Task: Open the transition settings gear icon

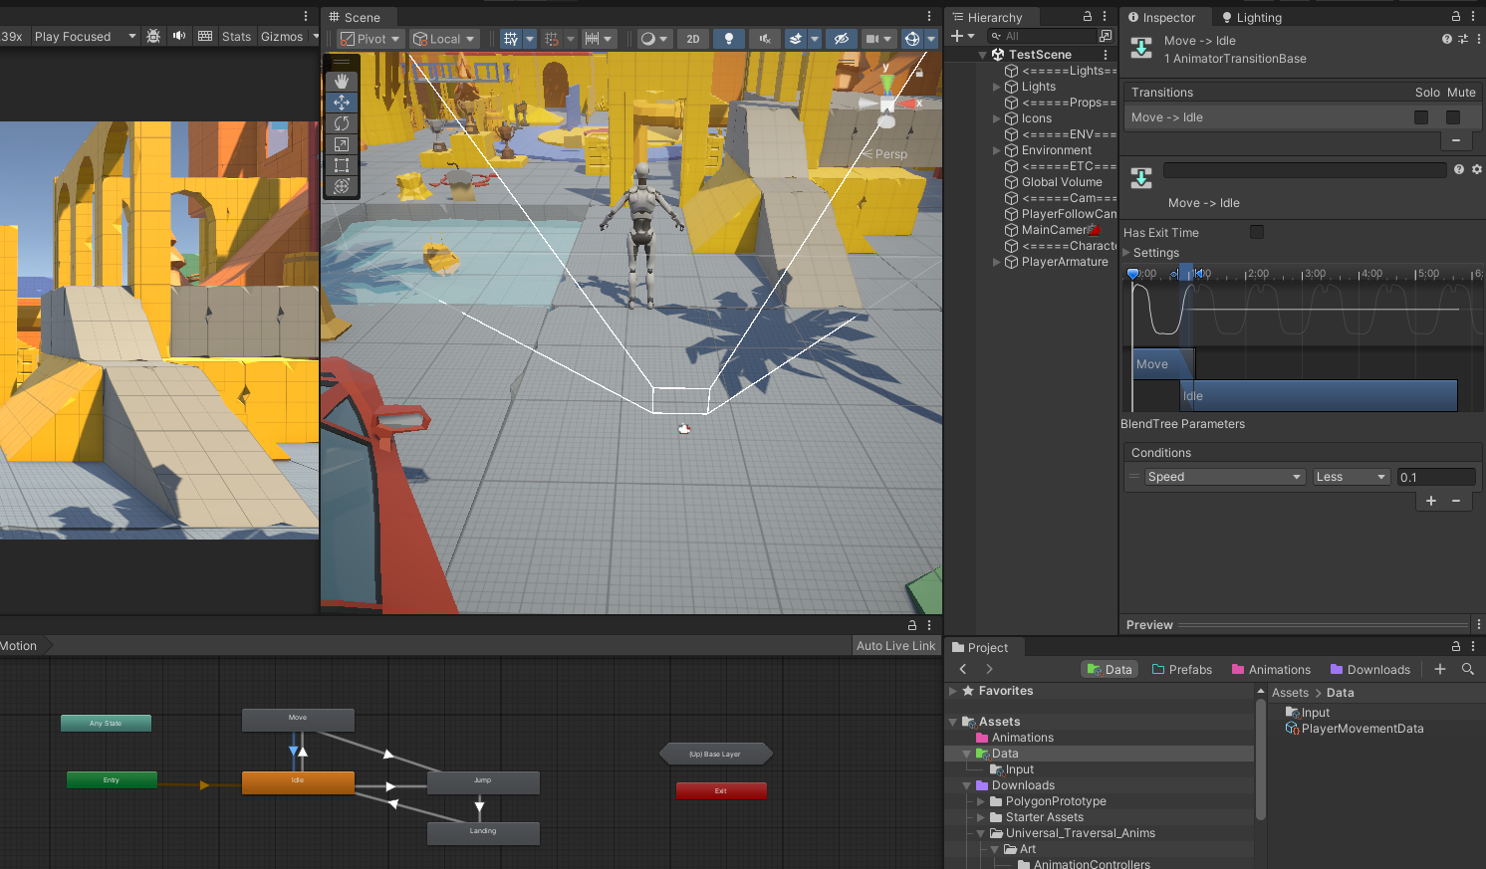Action: coord(1477,169)
